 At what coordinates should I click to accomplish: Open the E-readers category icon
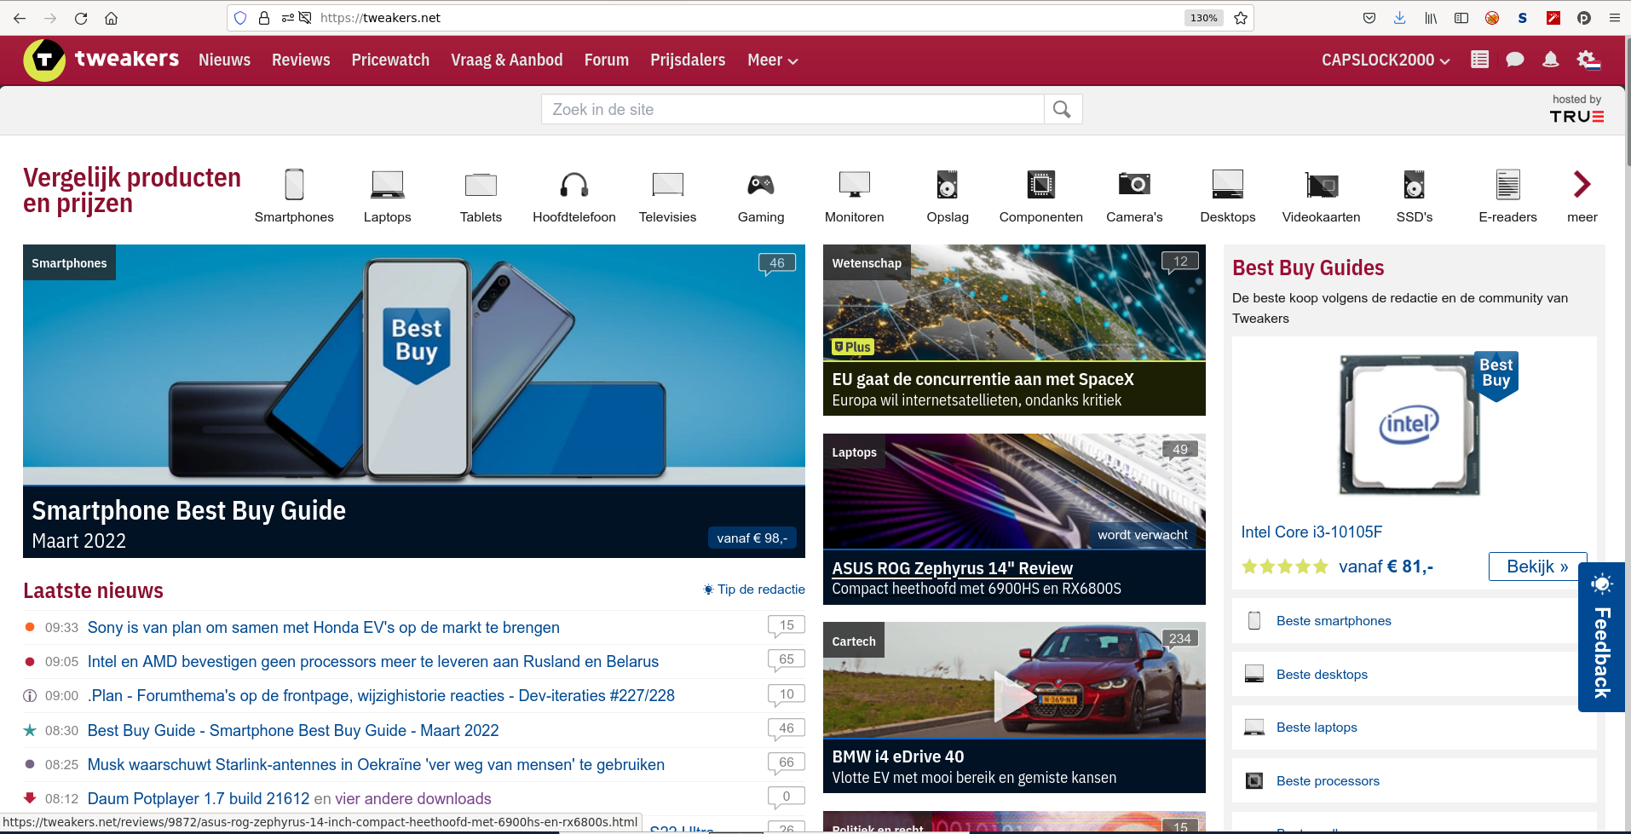1508,184
